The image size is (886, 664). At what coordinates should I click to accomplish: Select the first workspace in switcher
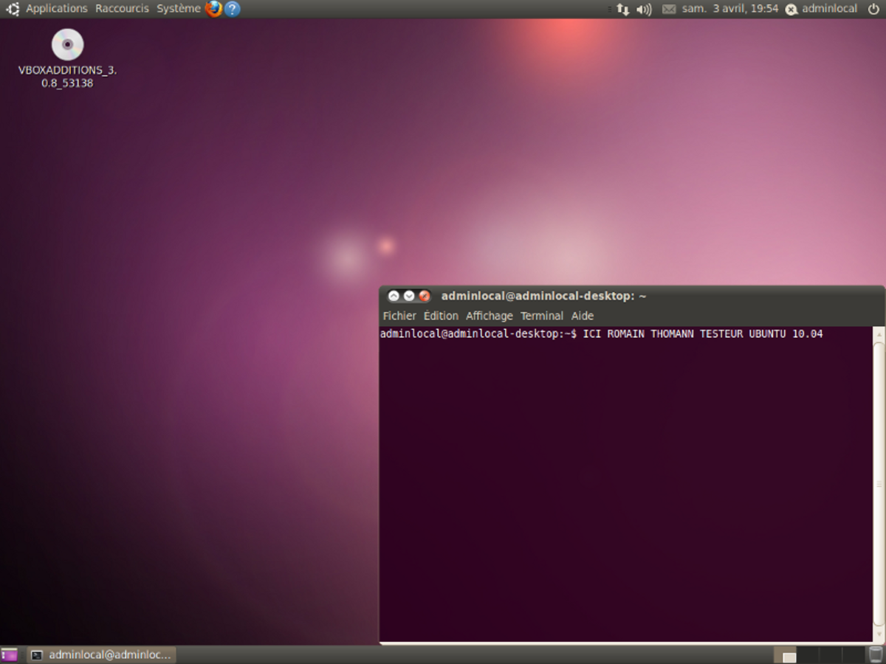(786, 654)
